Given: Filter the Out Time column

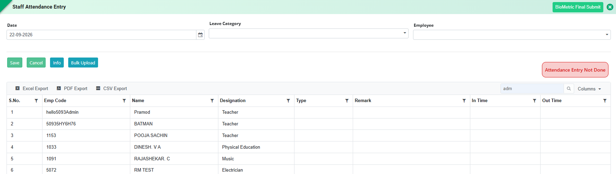Looking at the screenshot, I should coord(605,101).
